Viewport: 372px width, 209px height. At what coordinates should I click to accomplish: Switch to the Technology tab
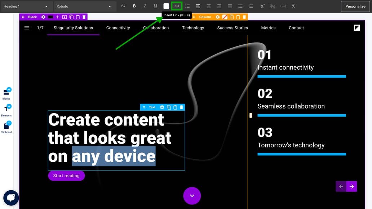click(x=193, y=28)
